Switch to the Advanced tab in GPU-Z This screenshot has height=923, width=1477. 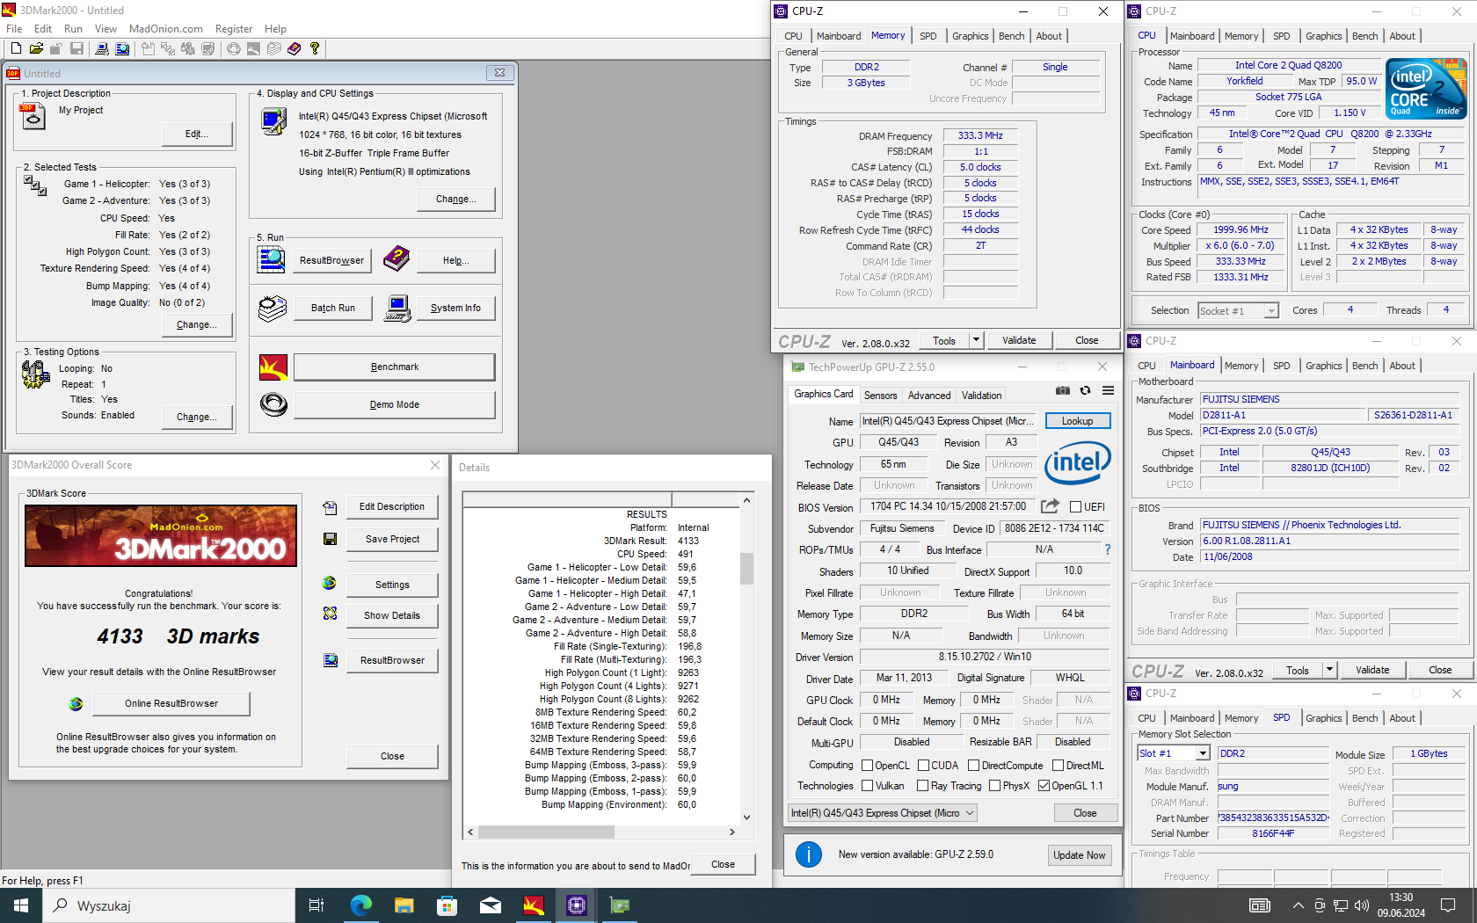[929, 396]
